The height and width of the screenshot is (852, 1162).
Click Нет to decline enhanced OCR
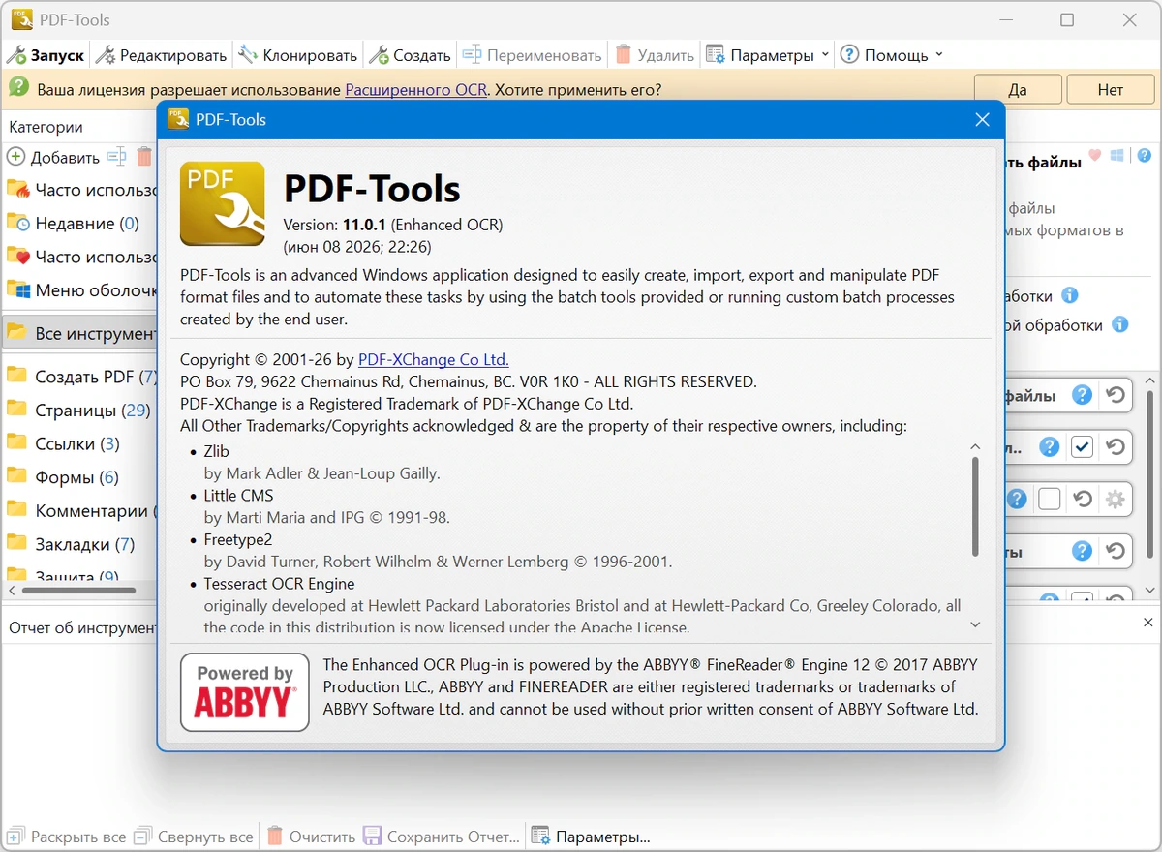(x=1111, y=90)
